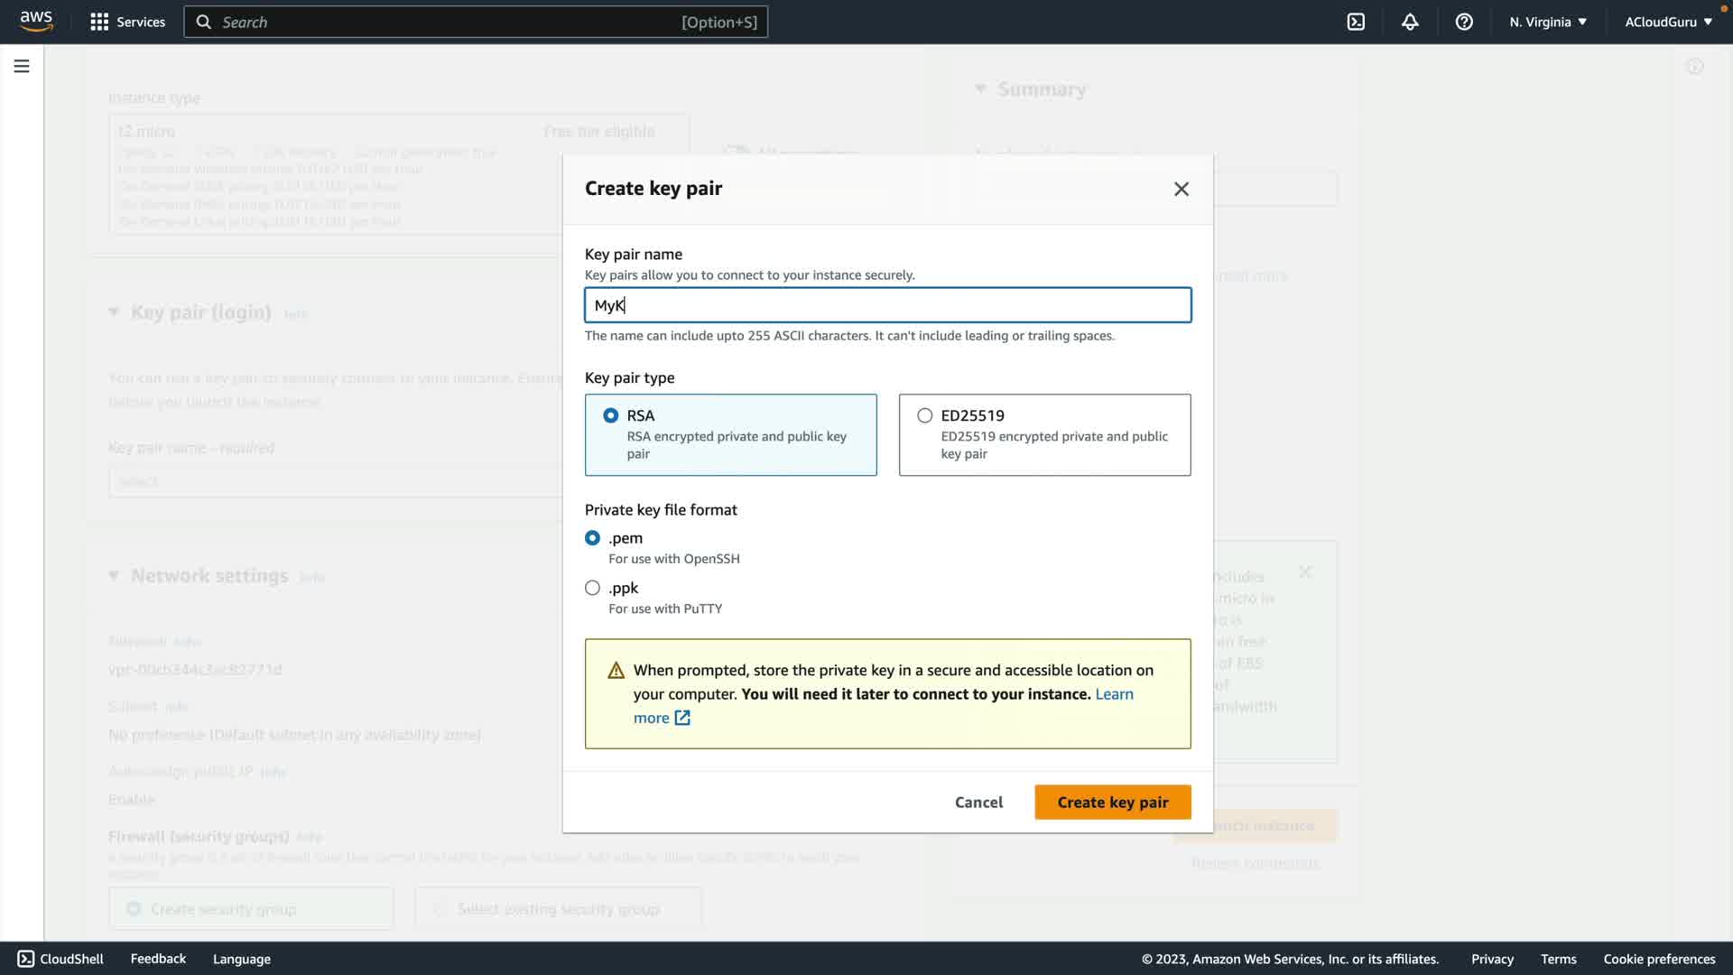Viewport: 1733px width, 975px height.
Task: Open the notifications bell icon
Action: (1410, 22)
